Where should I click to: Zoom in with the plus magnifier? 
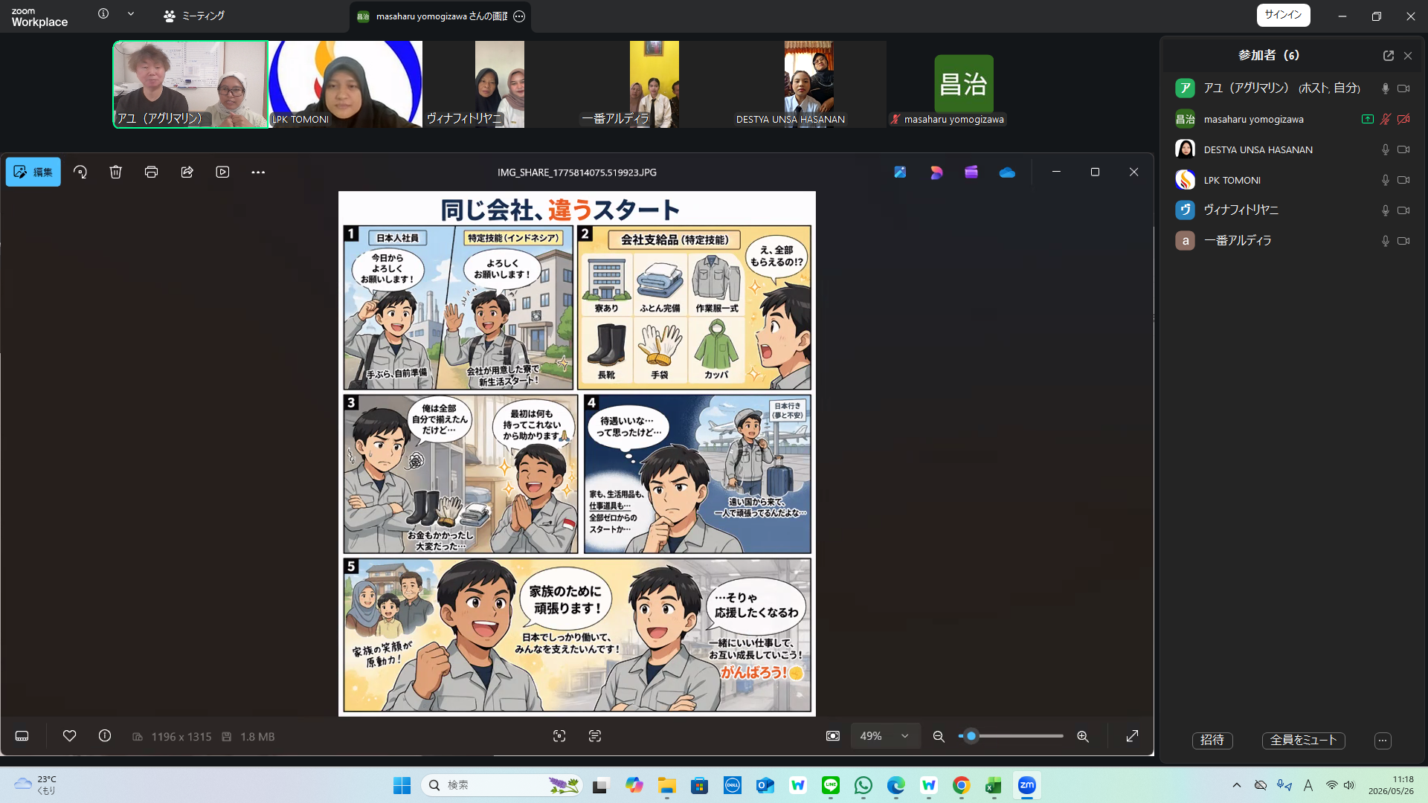tap(1083, 736)
